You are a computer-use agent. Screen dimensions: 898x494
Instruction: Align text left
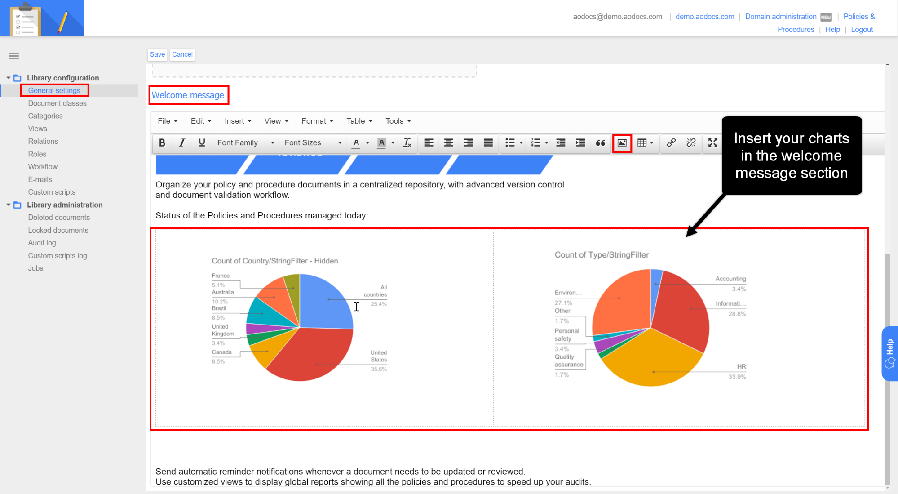point(429,143)
